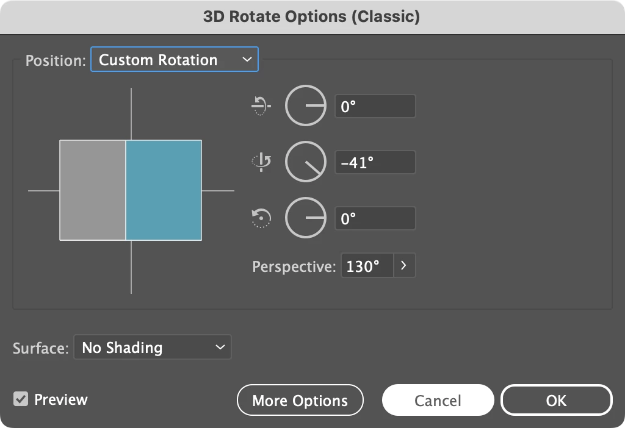Click the X-axis rotation value field
The height and width of the screenshot is (428, 625).
tap(375, 106)
